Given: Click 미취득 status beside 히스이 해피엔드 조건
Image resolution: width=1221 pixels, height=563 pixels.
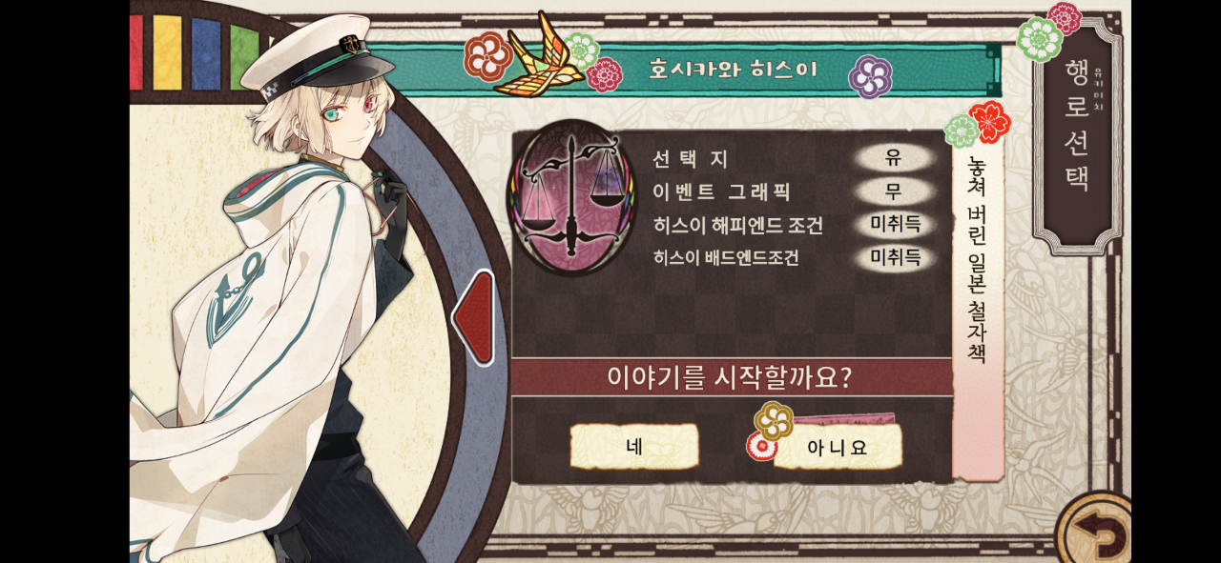Looking at the screenshot, I should (x=896, y=225).
